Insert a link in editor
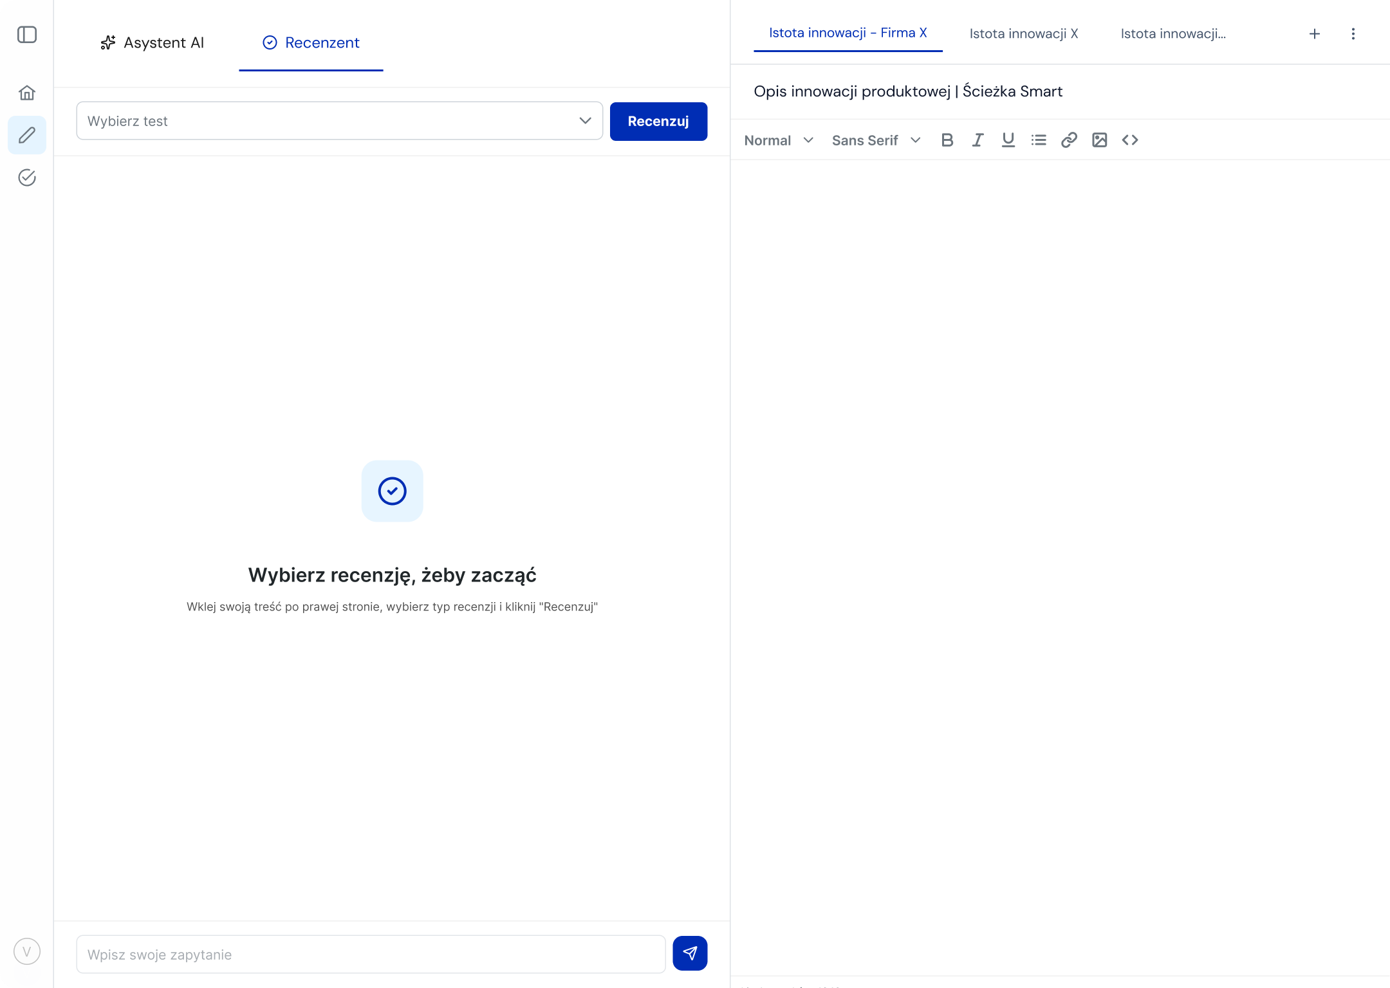The height and width of the screenshot is (988, 1390). pos(1069,140)
